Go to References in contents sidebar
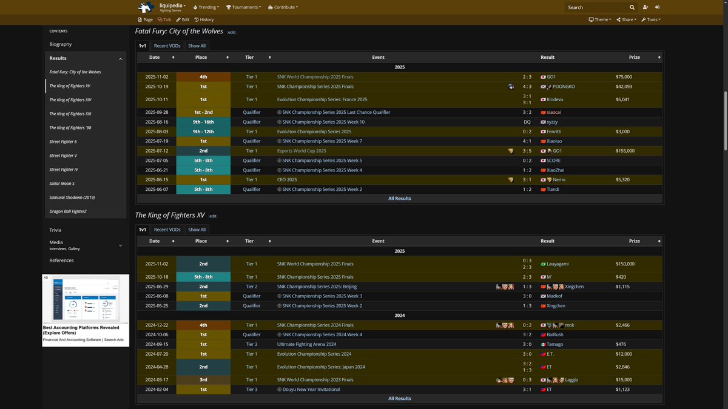 coord(61,261)
